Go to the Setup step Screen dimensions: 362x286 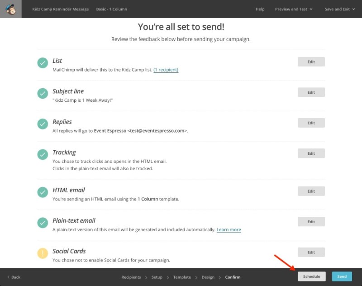(157, 277)
